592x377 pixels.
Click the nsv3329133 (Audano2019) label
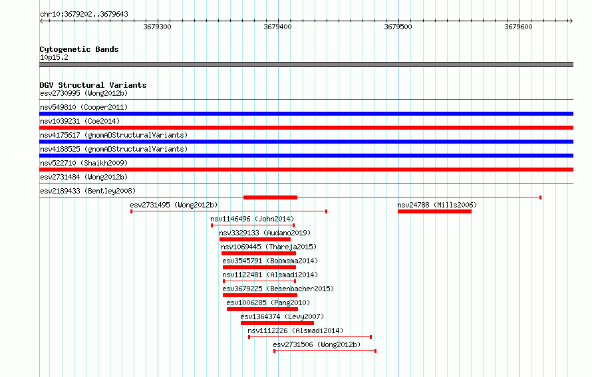coord(265,233)
